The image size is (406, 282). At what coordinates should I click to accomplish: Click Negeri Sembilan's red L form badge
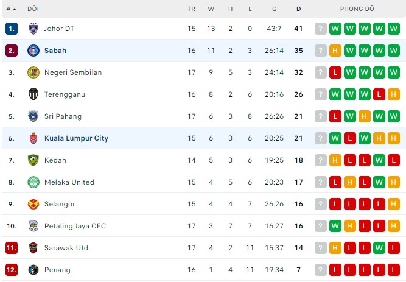(335, 72)
